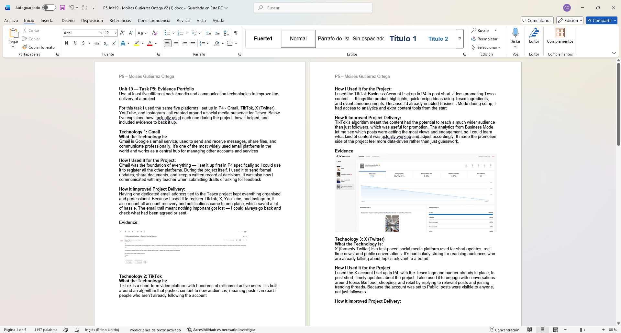Expand the styles gallery list
Image resolution: width=621 pixels, height=333 pixels.
click(460, 38)
